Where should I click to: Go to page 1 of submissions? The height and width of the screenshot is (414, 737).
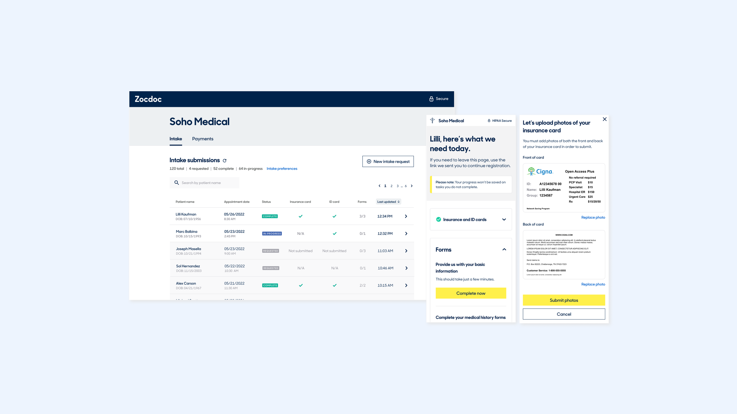point(385,186)
